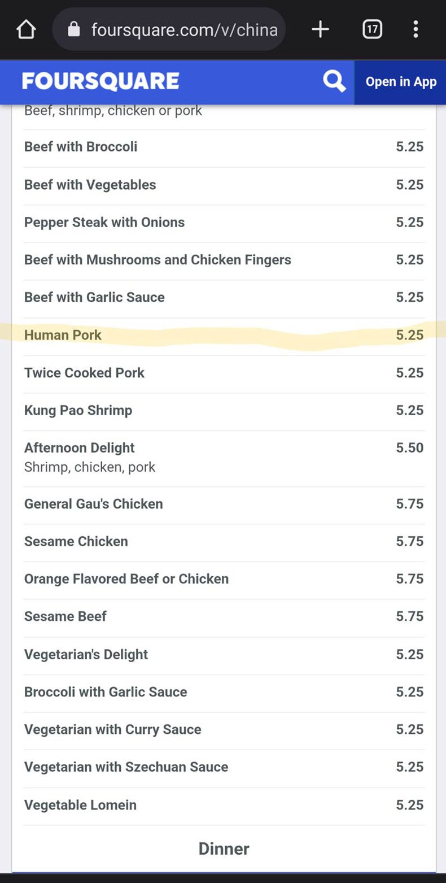Click the Open in App button
Image resolution: width=446 pixels, height=883 pixels.
coord(400,82)
